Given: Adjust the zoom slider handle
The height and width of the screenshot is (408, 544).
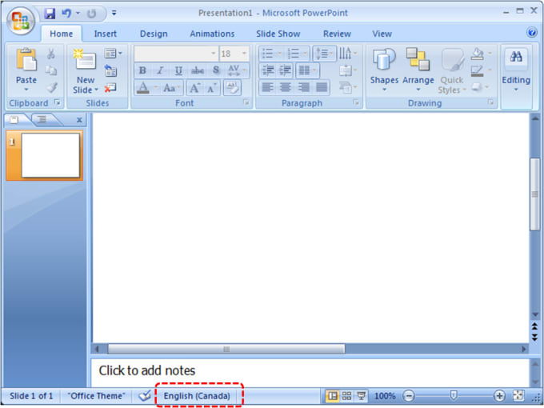Looking at the screenshot, I should click(x=453, y=395).
